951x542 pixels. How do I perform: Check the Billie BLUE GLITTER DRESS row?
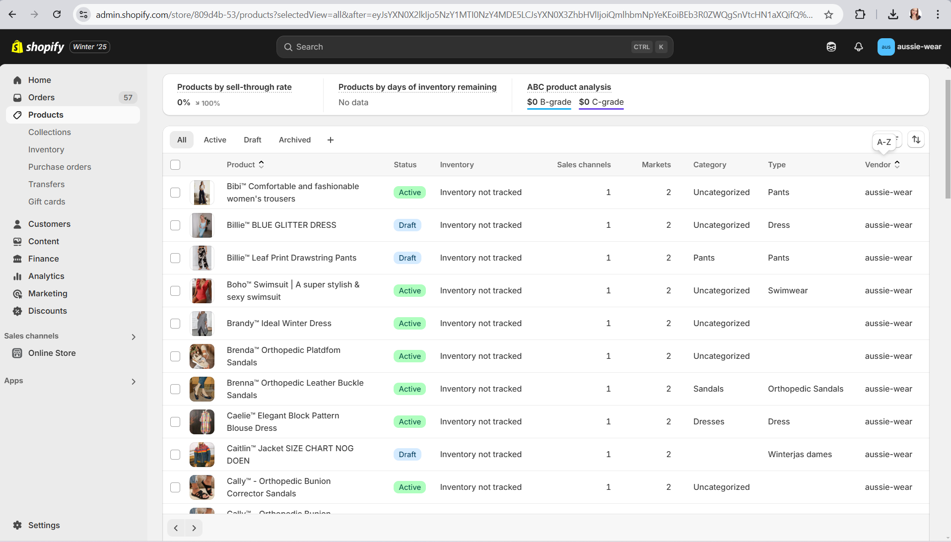pyautogui.click(x=175, y=225)
